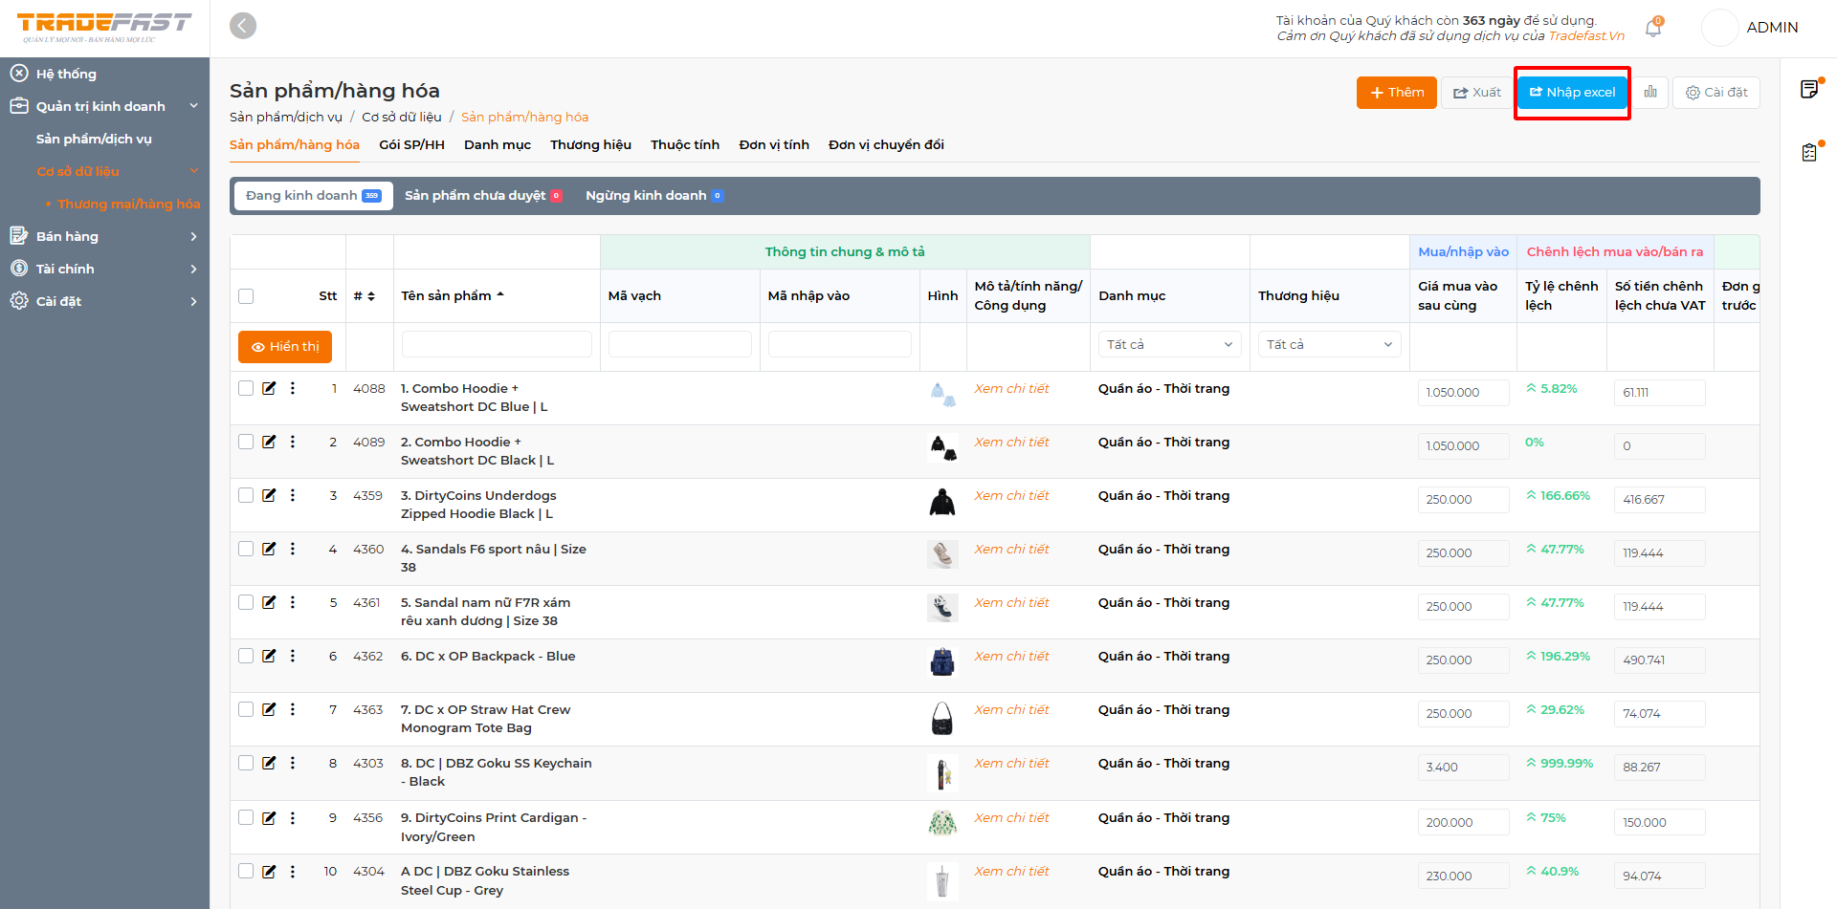Click edit pencil icon for Sandals F6 sport row
This screenshot has width=1837, height=909.
(269, 549)
